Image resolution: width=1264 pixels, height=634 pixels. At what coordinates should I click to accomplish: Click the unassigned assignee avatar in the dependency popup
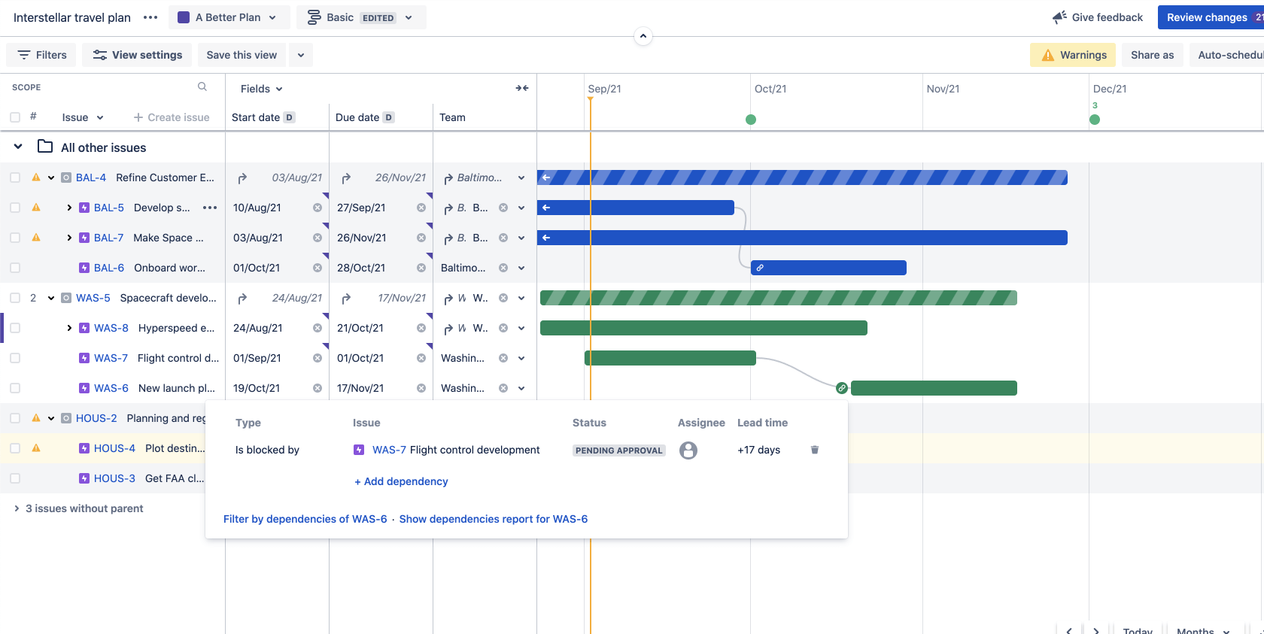coord(688,450)
